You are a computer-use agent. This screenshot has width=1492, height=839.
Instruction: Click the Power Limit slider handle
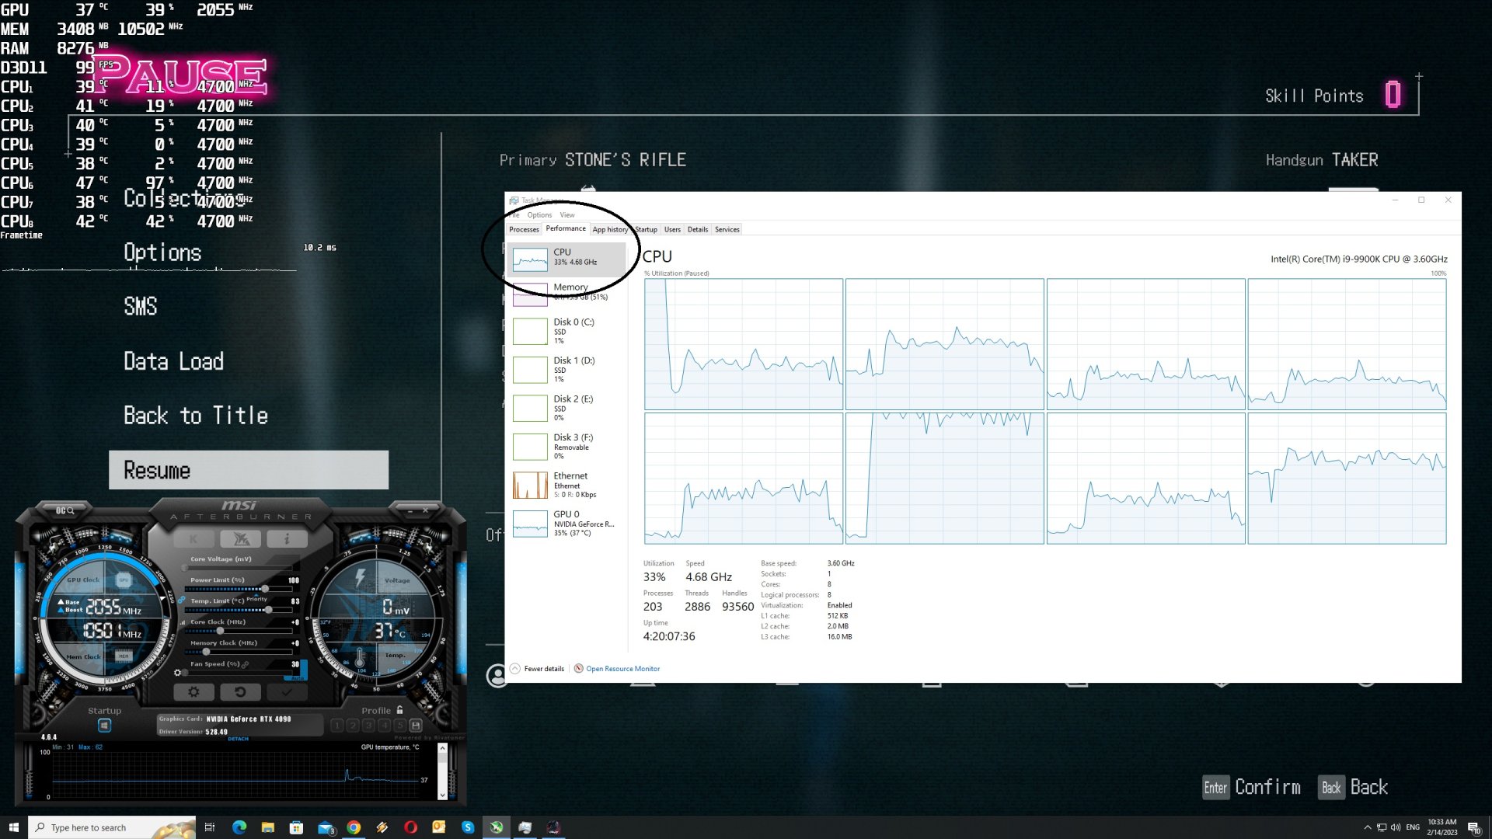[264, 588]
